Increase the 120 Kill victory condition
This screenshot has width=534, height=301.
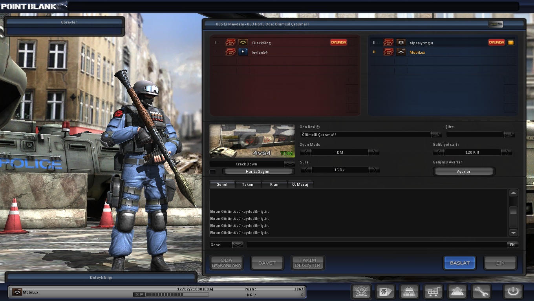coord(507,152)
